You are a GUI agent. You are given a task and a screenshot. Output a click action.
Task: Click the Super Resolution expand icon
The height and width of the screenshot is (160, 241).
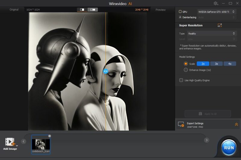220,25
